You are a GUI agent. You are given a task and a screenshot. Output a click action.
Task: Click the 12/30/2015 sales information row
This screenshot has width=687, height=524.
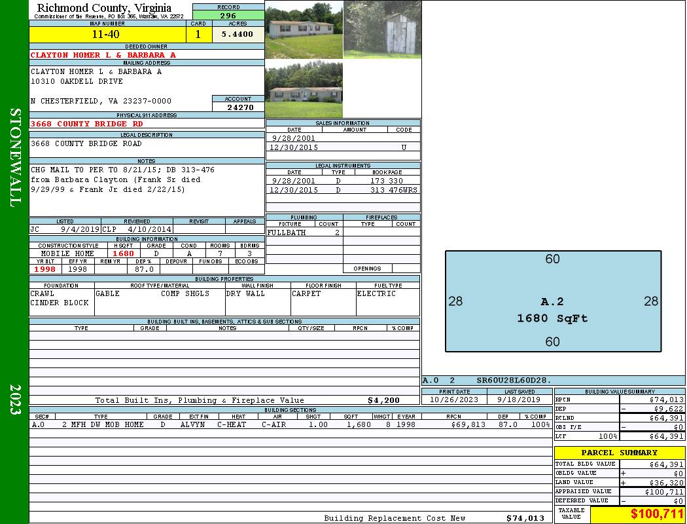point(343,148)
